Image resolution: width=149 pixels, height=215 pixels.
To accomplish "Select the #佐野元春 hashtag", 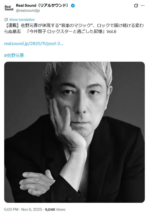I will pyautogui.click(x=14, y=55).
